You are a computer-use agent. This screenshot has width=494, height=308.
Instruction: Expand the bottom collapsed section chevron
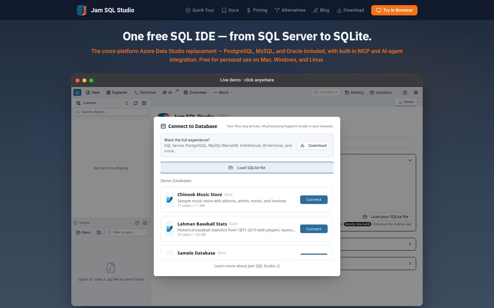click(410, 264)
